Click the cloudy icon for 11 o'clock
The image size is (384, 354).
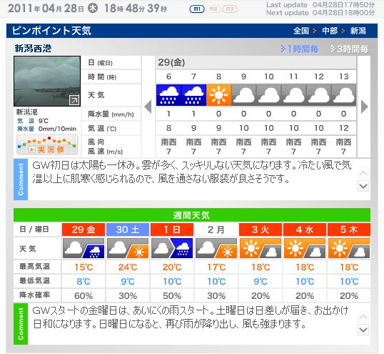click(x=293, y=95)
